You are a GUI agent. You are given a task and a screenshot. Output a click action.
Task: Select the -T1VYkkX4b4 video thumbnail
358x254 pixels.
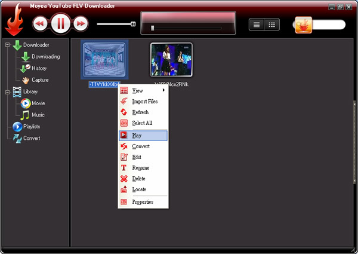coord(104,60)
